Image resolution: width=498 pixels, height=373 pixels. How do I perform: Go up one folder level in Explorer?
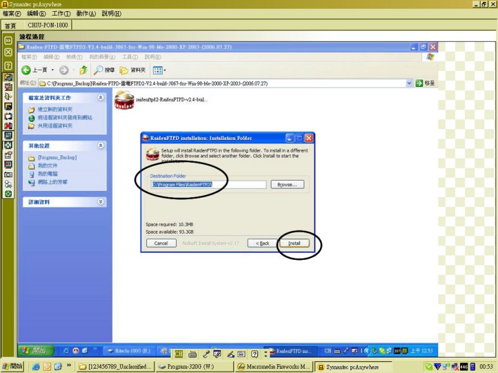(x=83, y=70)
